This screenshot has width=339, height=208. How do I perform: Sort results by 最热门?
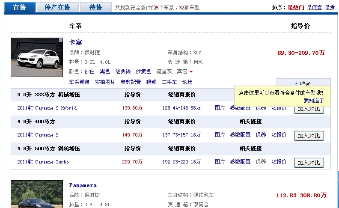(296, 8)
